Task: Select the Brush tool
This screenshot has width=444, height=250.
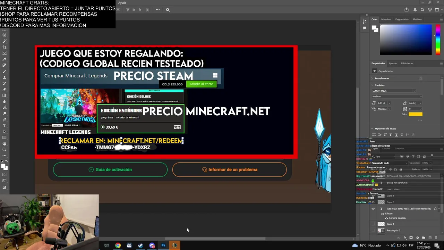Action: [5, 71]
